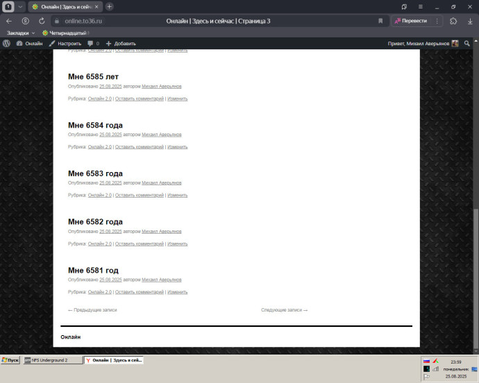Click the blue show desktop icon in tray
The height and width of the screenshot is (383, 479).
[474, 369]
